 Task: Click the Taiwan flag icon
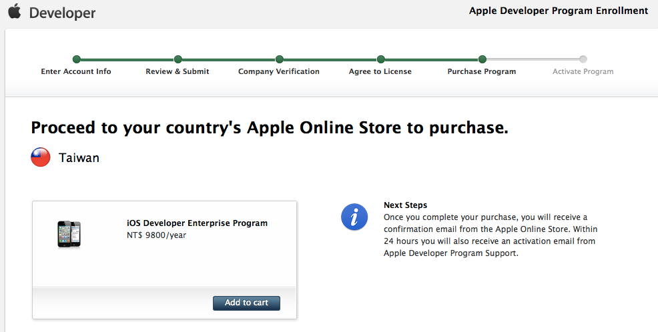[41, 157]
